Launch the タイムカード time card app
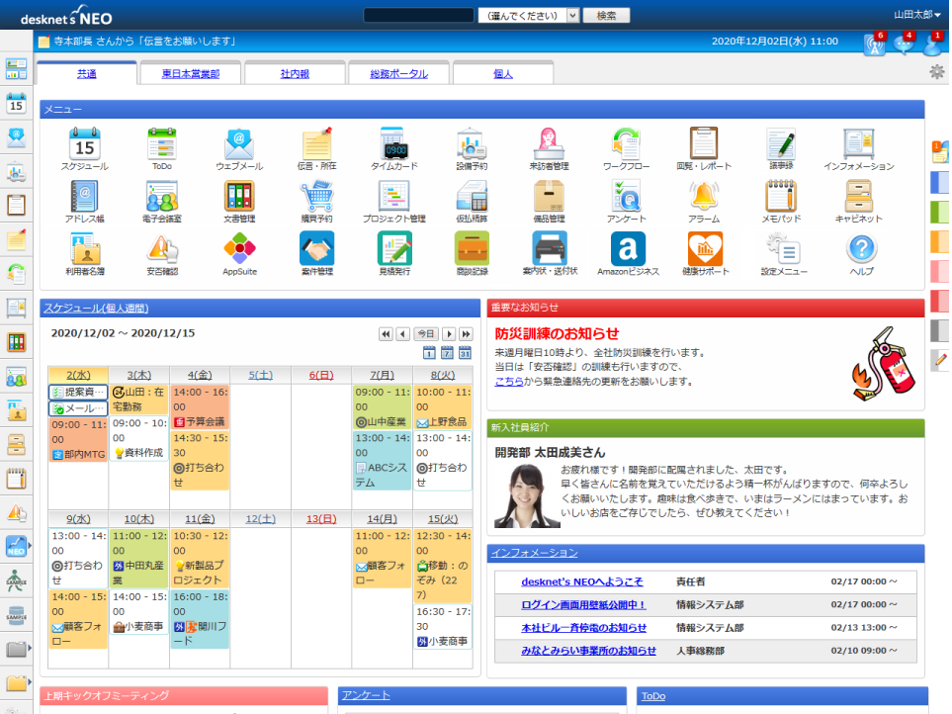This screenshot has height=714, width=952. 393,144
